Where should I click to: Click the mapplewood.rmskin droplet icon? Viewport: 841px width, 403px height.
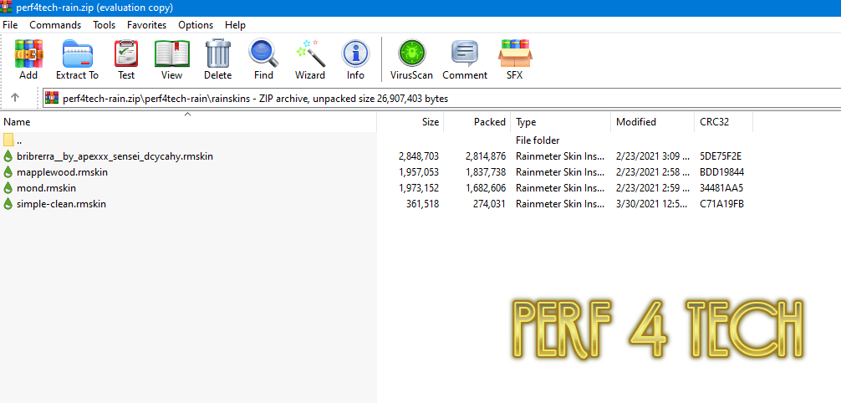click(8, 172)
